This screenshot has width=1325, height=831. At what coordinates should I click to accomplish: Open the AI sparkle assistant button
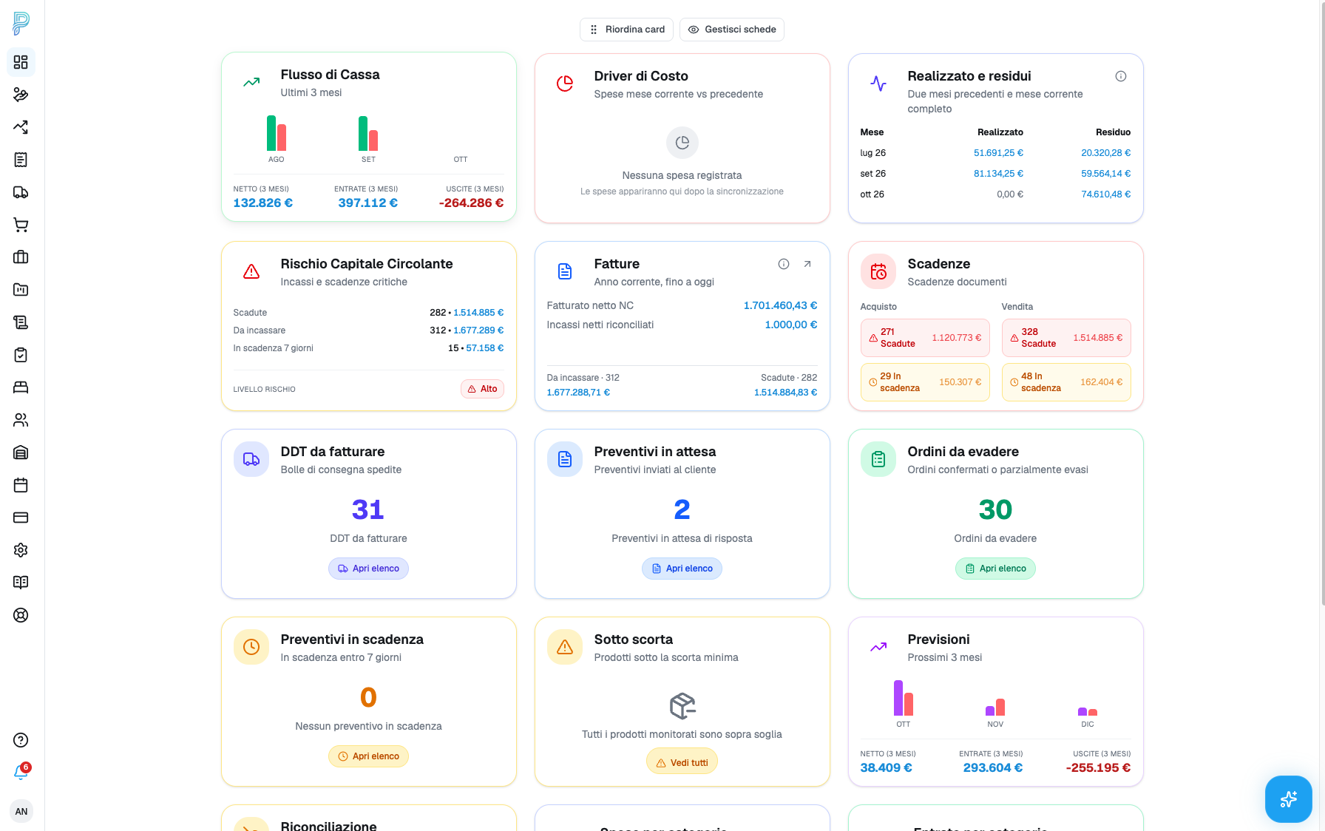click(1289, 799)
